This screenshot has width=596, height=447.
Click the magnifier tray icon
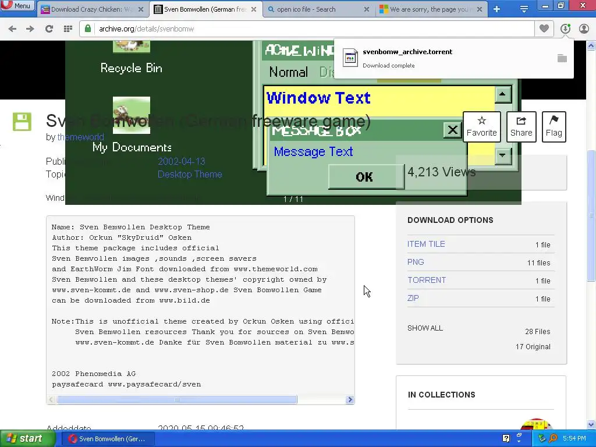554,439
